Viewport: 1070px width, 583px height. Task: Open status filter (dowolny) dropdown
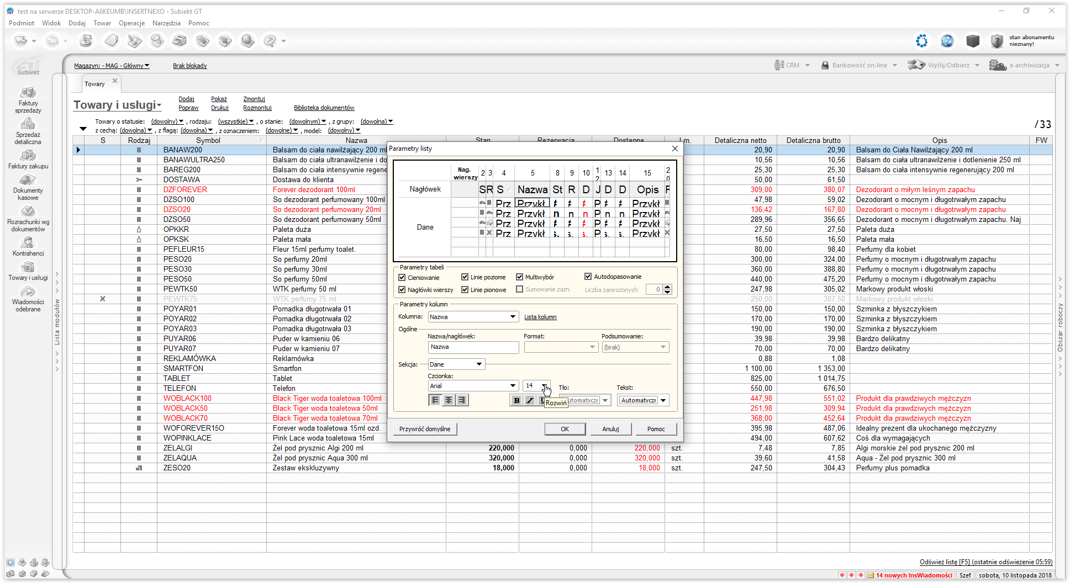click(167, 121)
